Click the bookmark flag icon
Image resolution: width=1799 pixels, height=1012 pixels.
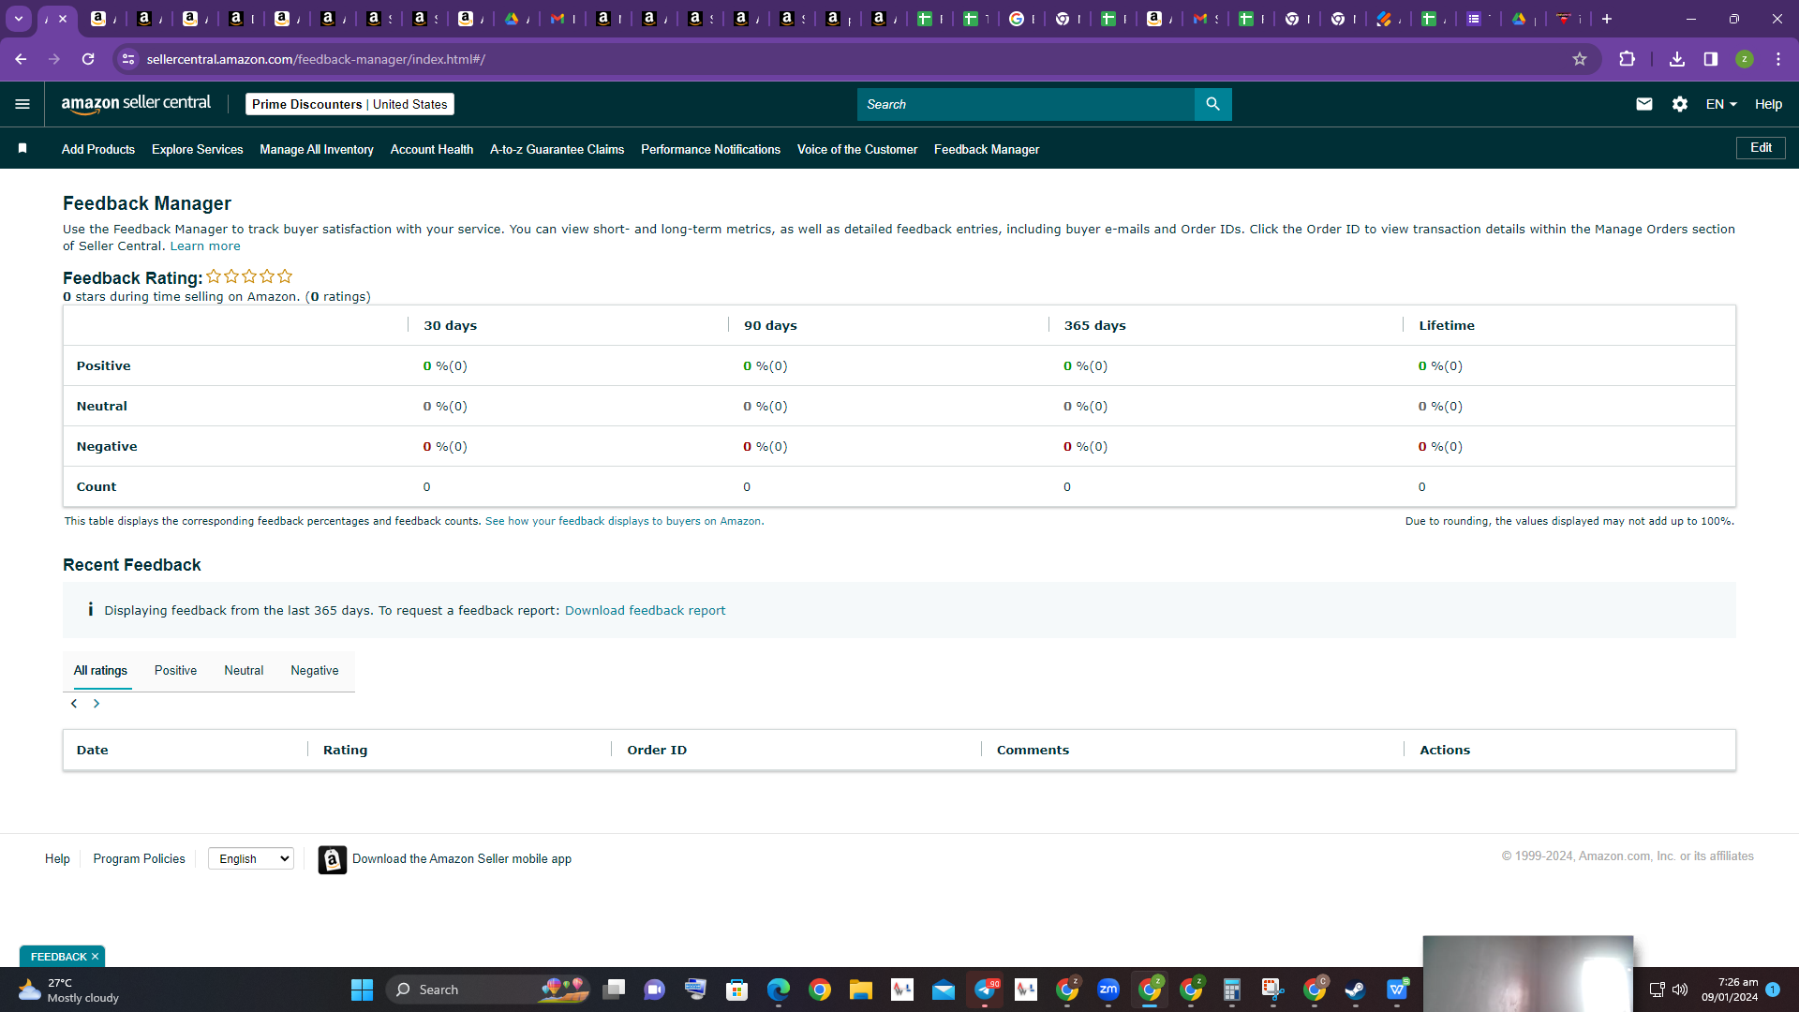click(22, 148)
